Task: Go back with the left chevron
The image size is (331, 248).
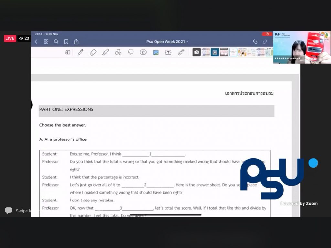Action: [36, 42]
